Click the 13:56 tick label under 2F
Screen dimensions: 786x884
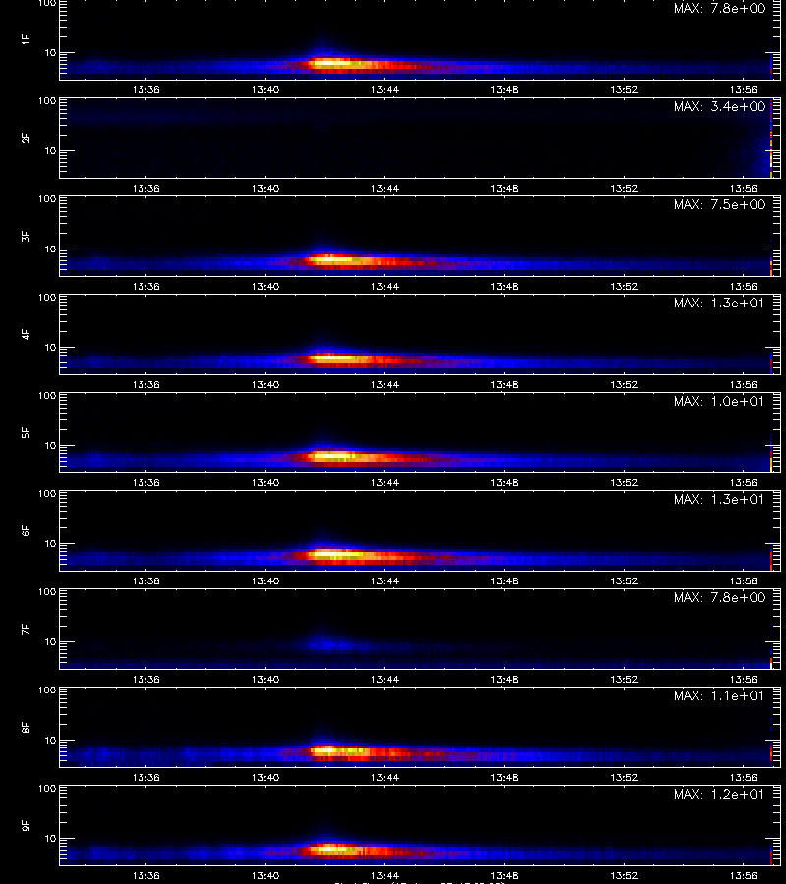coord(743,188)
